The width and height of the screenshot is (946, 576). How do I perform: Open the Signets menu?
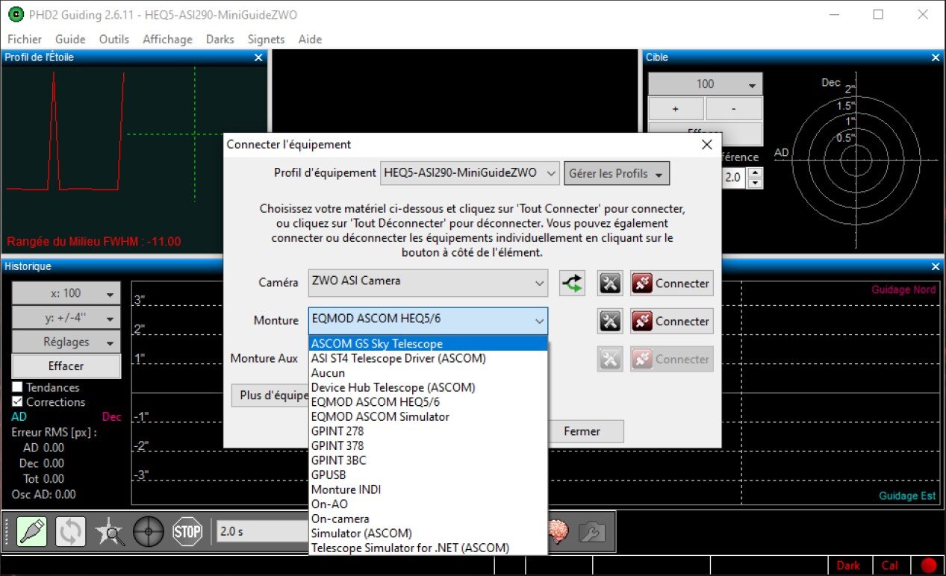point(267,40)
